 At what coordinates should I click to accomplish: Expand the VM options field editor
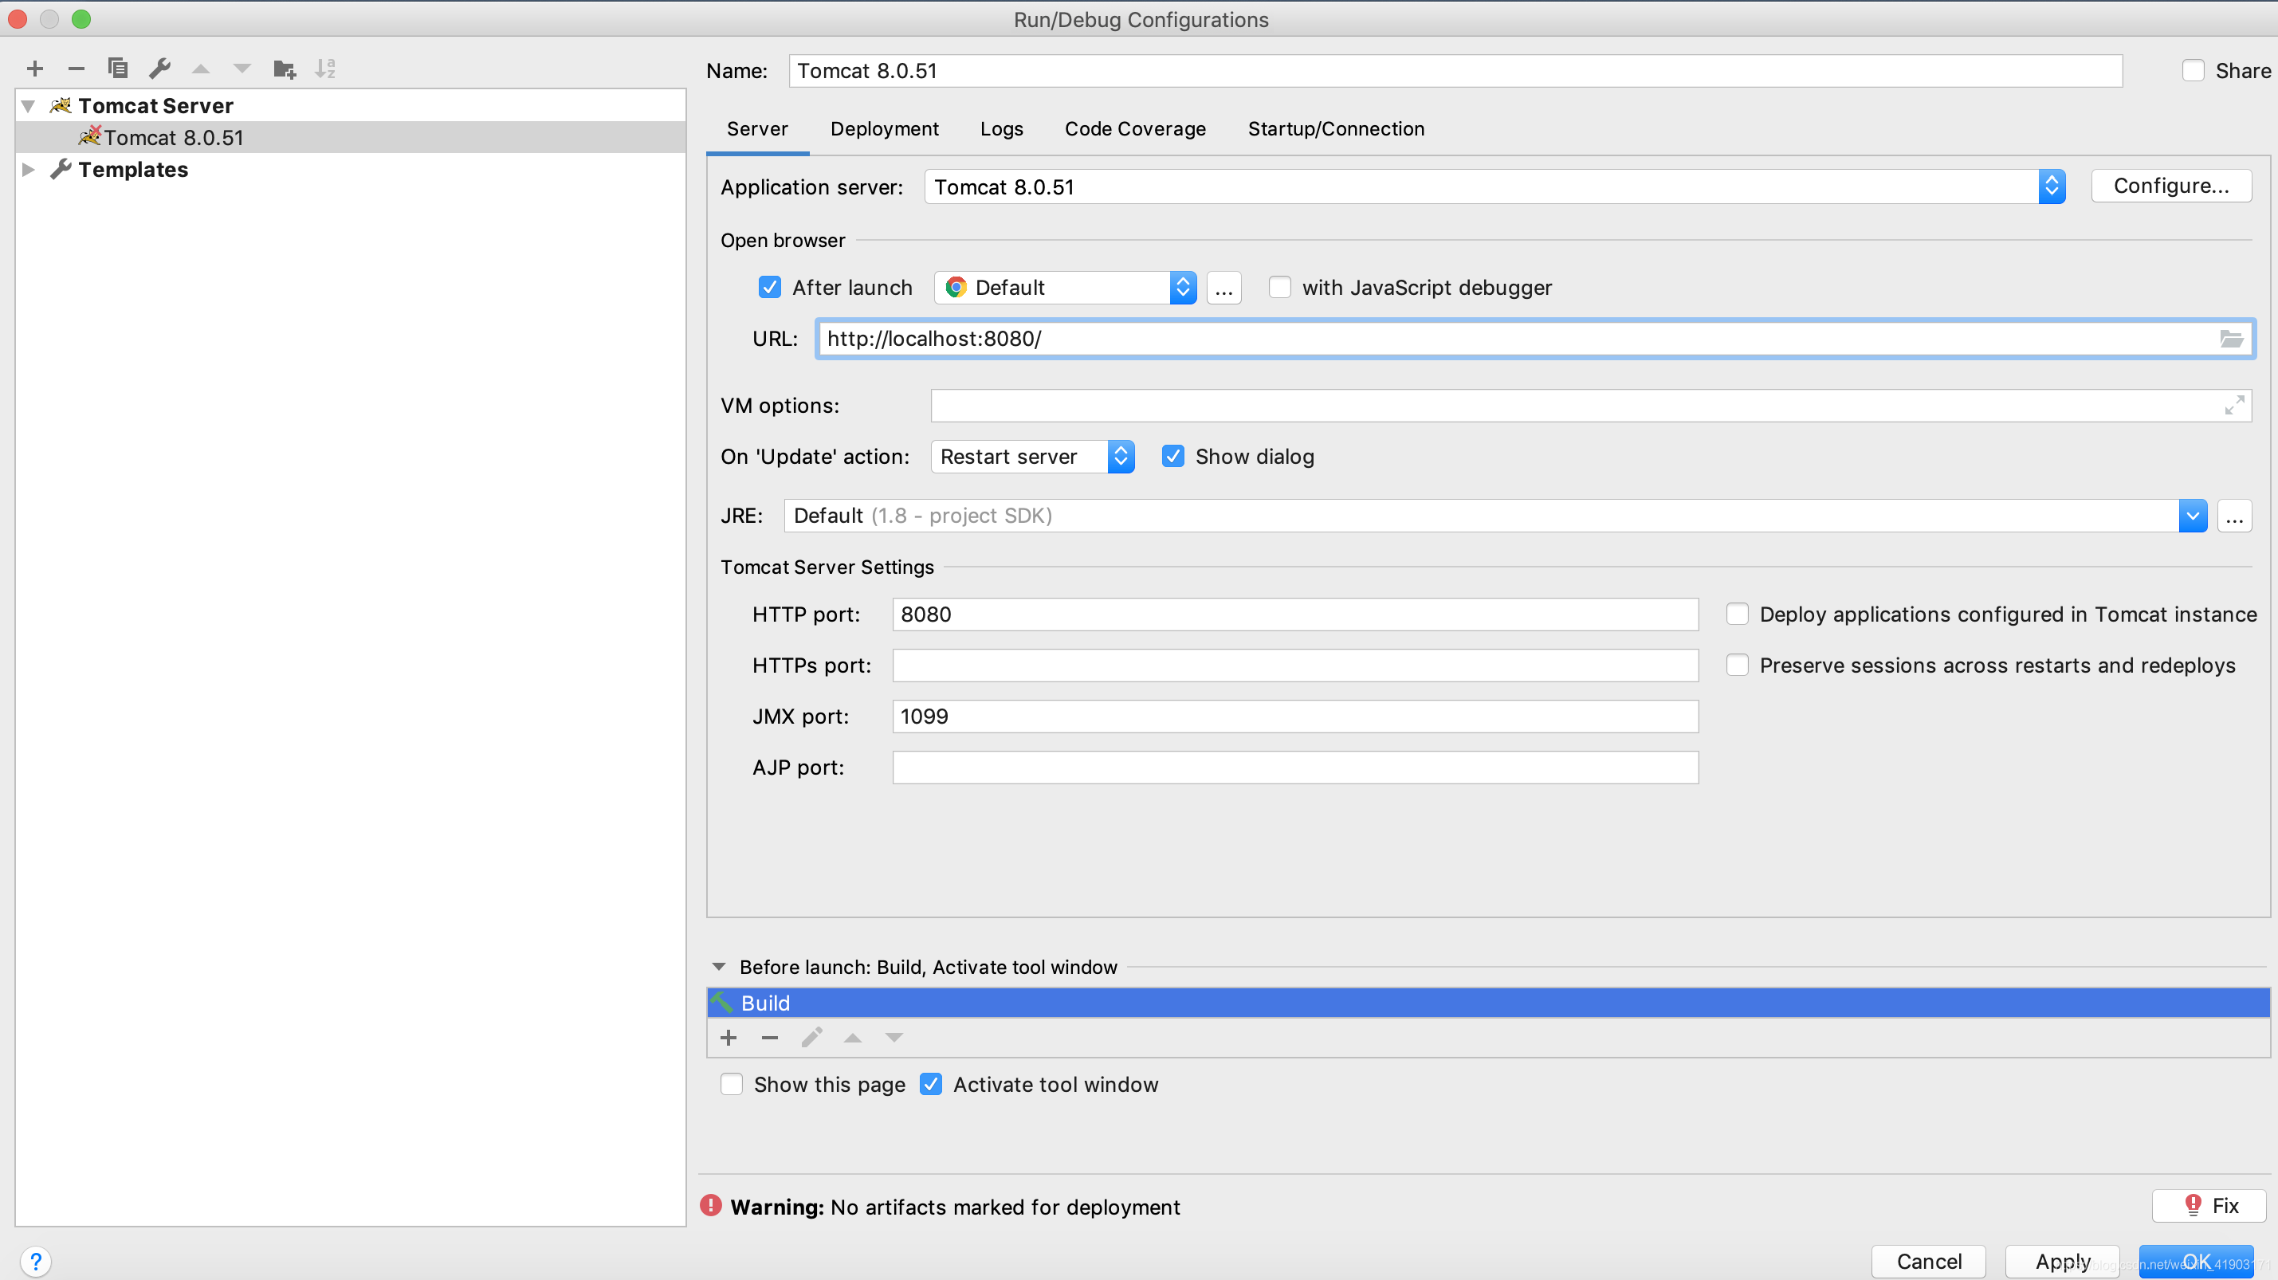click(x=2234, y=405)
